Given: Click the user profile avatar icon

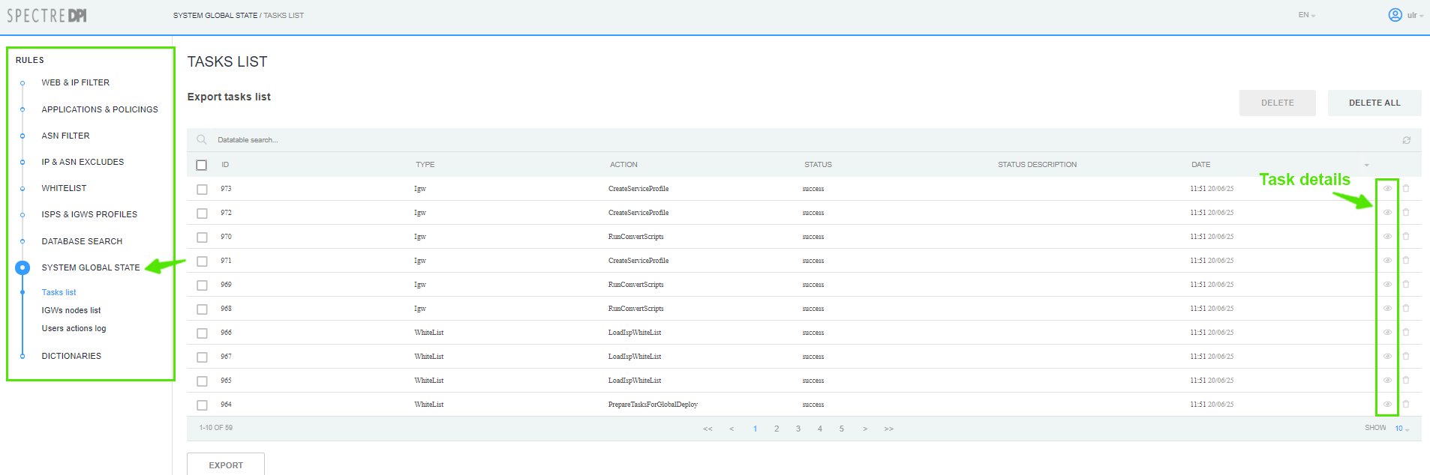Looking at the screenshot, I should pyautogui.click(x=1395, y=15).
